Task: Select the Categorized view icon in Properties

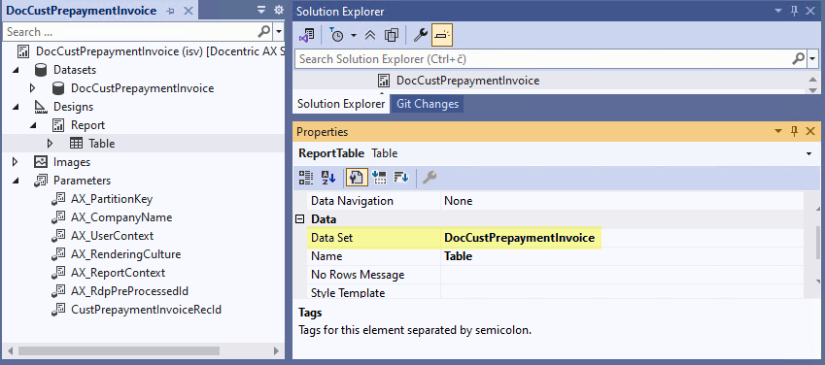Action: click(306, 178)
